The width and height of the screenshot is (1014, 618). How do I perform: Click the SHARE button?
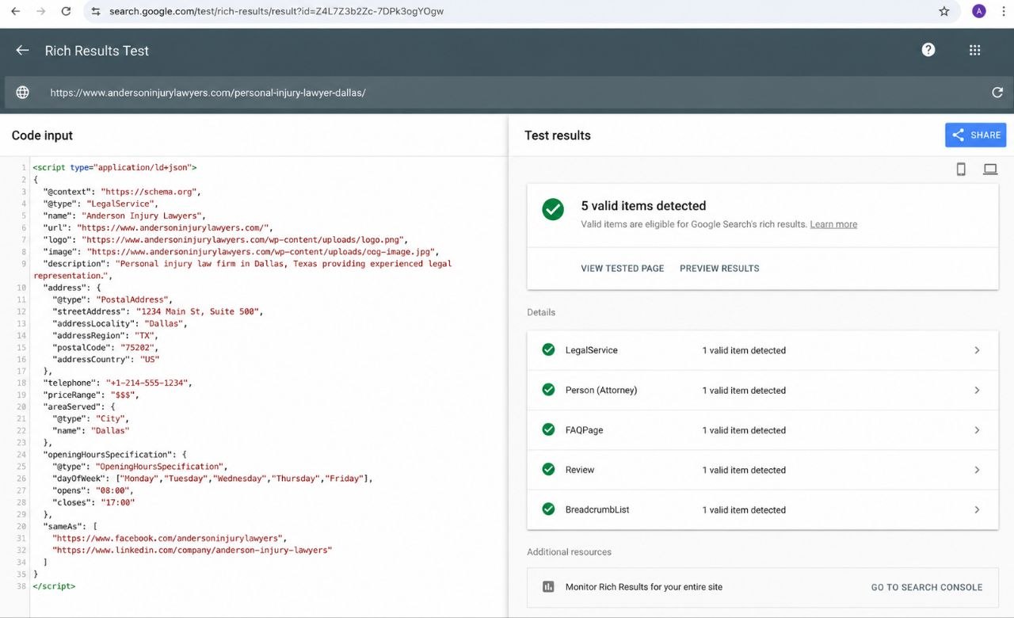click(975, 135)
